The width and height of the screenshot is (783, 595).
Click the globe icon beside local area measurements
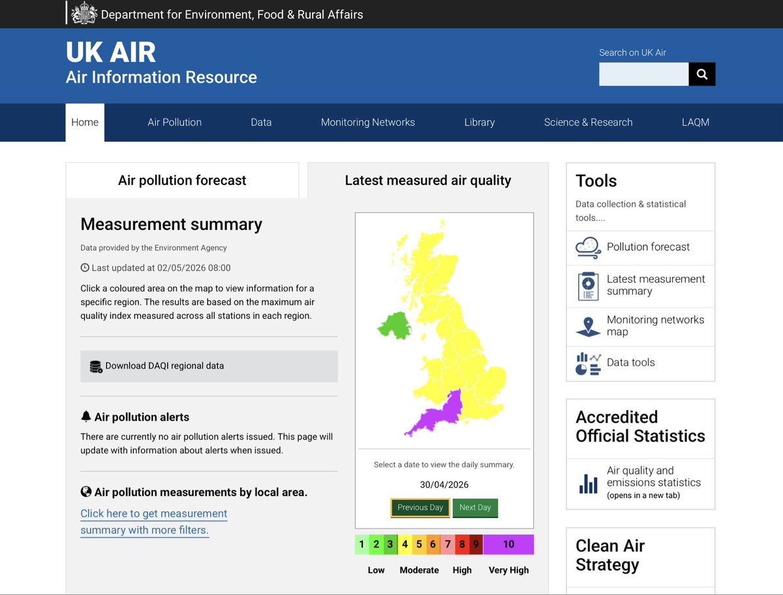[85, 492]
